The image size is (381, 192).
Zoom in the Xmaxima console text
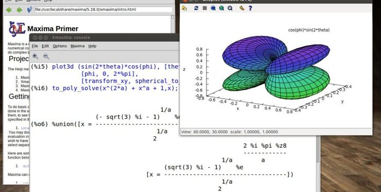[x=36, y=56]
